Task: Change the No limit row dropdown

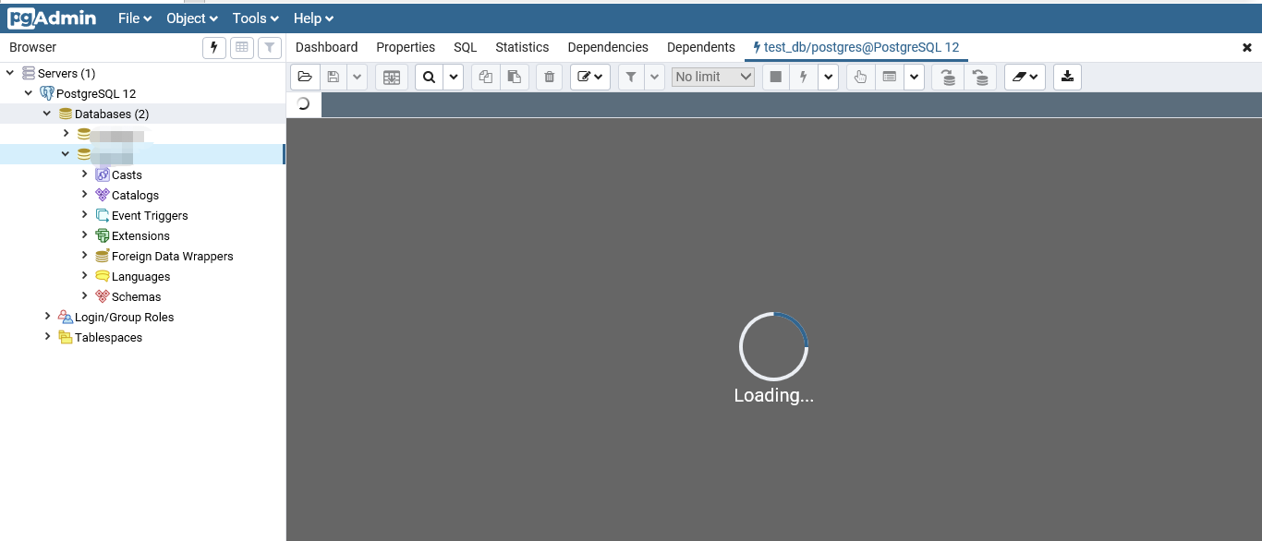Action: coord(712,77)
